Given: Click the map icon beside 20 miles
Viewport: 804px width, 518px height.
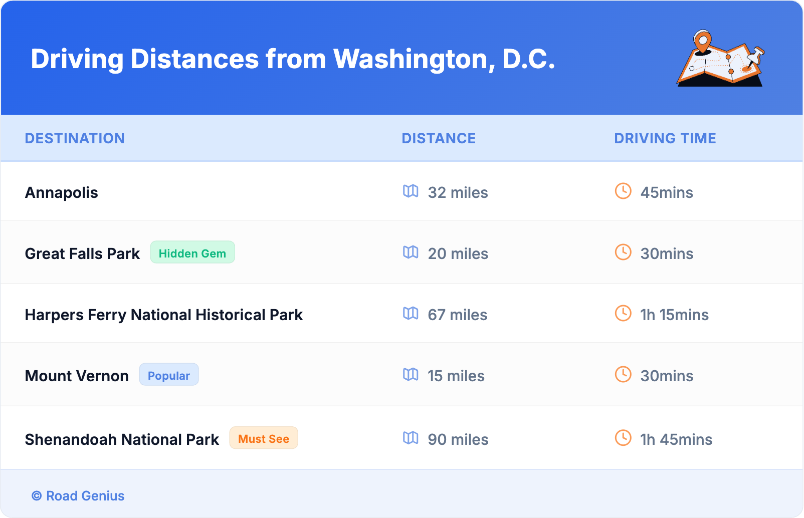Looking at the screenshot, I should coord(411,252).
